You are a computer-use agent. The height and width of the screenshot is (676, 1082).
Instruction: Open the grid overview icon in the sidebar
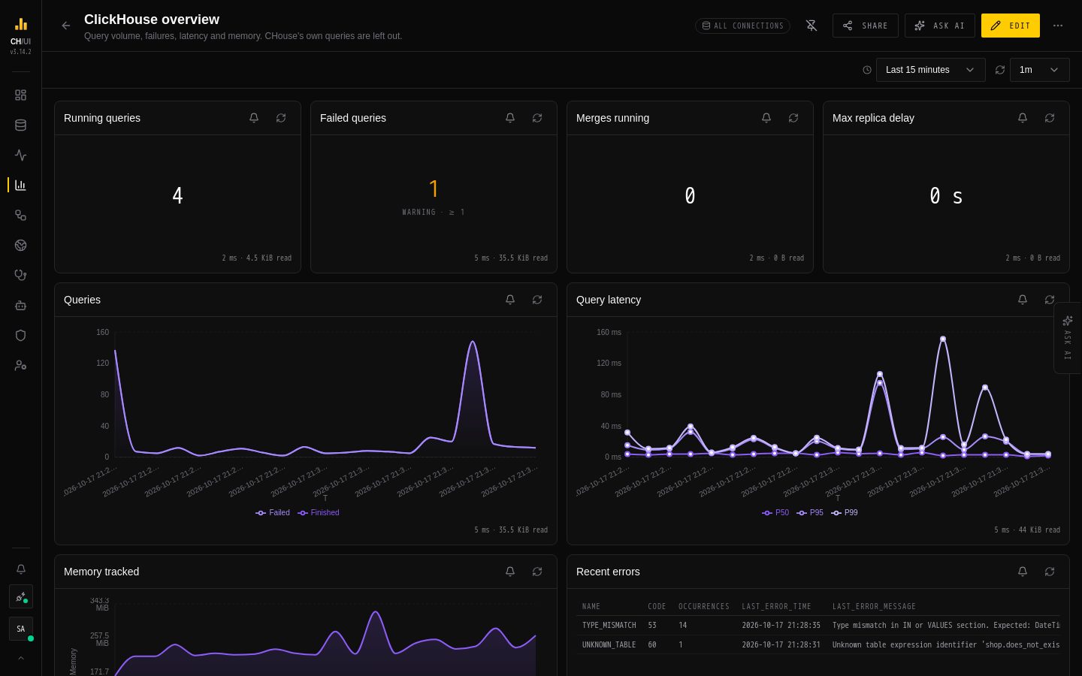[x=20, y=95]
